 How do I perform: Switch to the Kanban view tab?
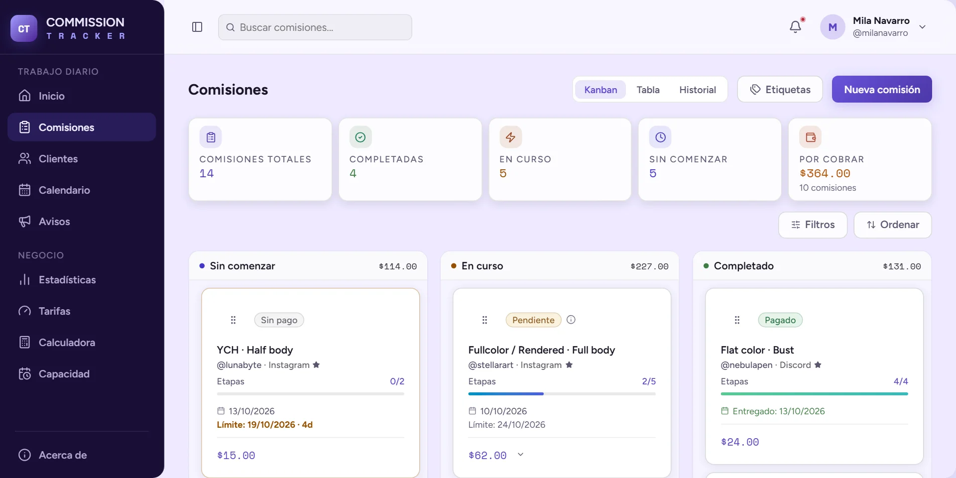point(600,90)
